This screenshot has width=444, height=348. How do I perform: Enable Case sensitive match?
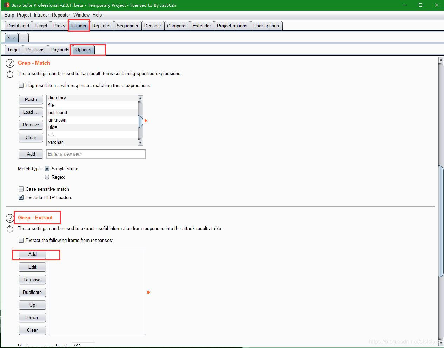(x=21, y=189)
